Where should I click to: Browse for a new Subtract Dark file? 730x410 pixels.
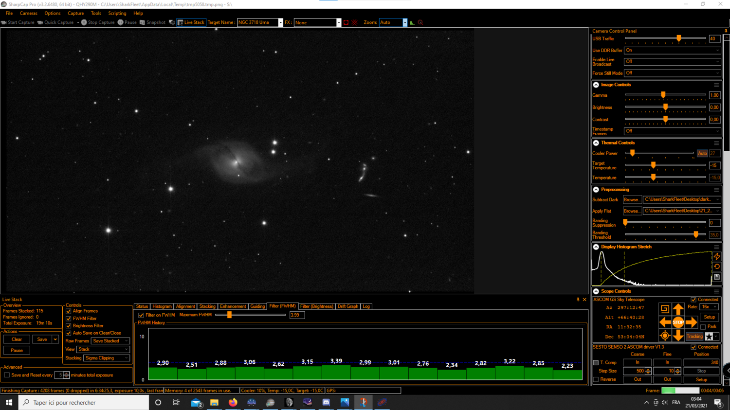coord(632,199)
